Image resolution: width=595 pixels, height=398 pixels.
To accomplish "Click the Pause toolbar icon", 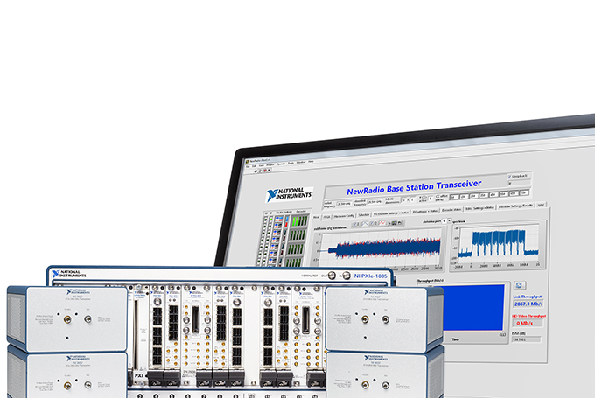I will (269, 171).
